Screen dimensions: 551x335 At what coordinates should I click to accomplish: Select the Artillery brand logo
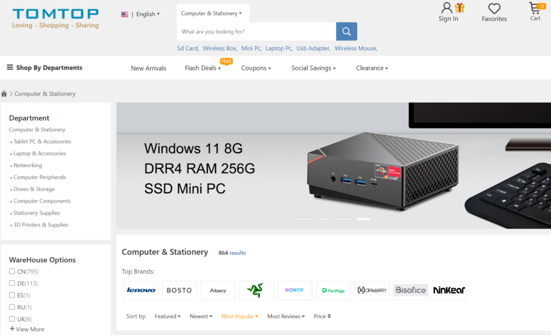[x=372, y=290]
